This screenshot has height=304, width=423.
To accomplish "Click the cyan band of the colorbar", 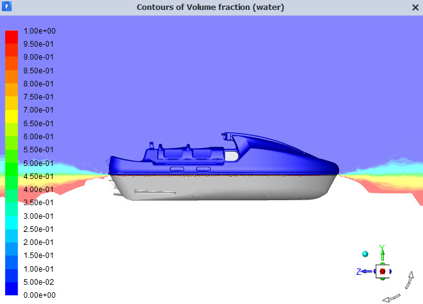I will point(11,223).
